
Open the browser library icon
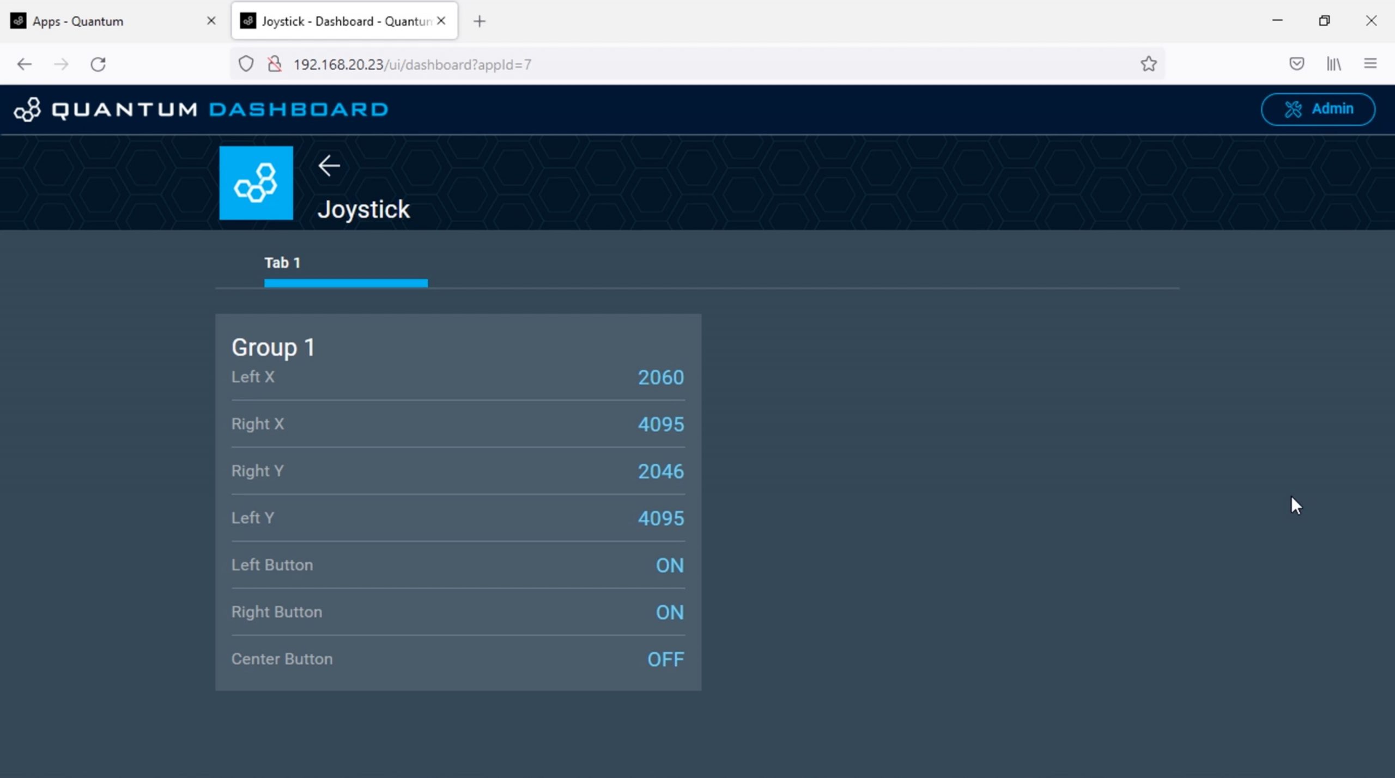[1333, 64]
